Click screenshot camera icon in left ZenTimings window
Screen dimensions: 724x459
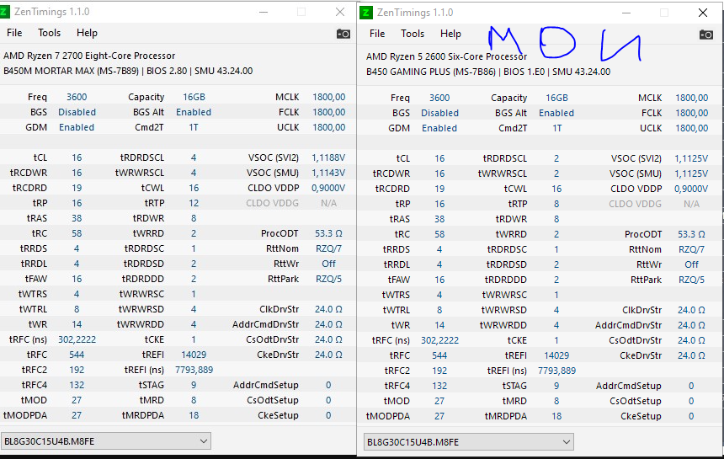click(343, 34)
